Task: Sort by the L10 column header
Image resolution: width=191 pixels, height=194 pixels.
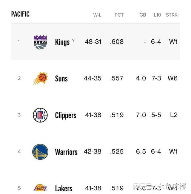Action: click(x=157, y=15)
